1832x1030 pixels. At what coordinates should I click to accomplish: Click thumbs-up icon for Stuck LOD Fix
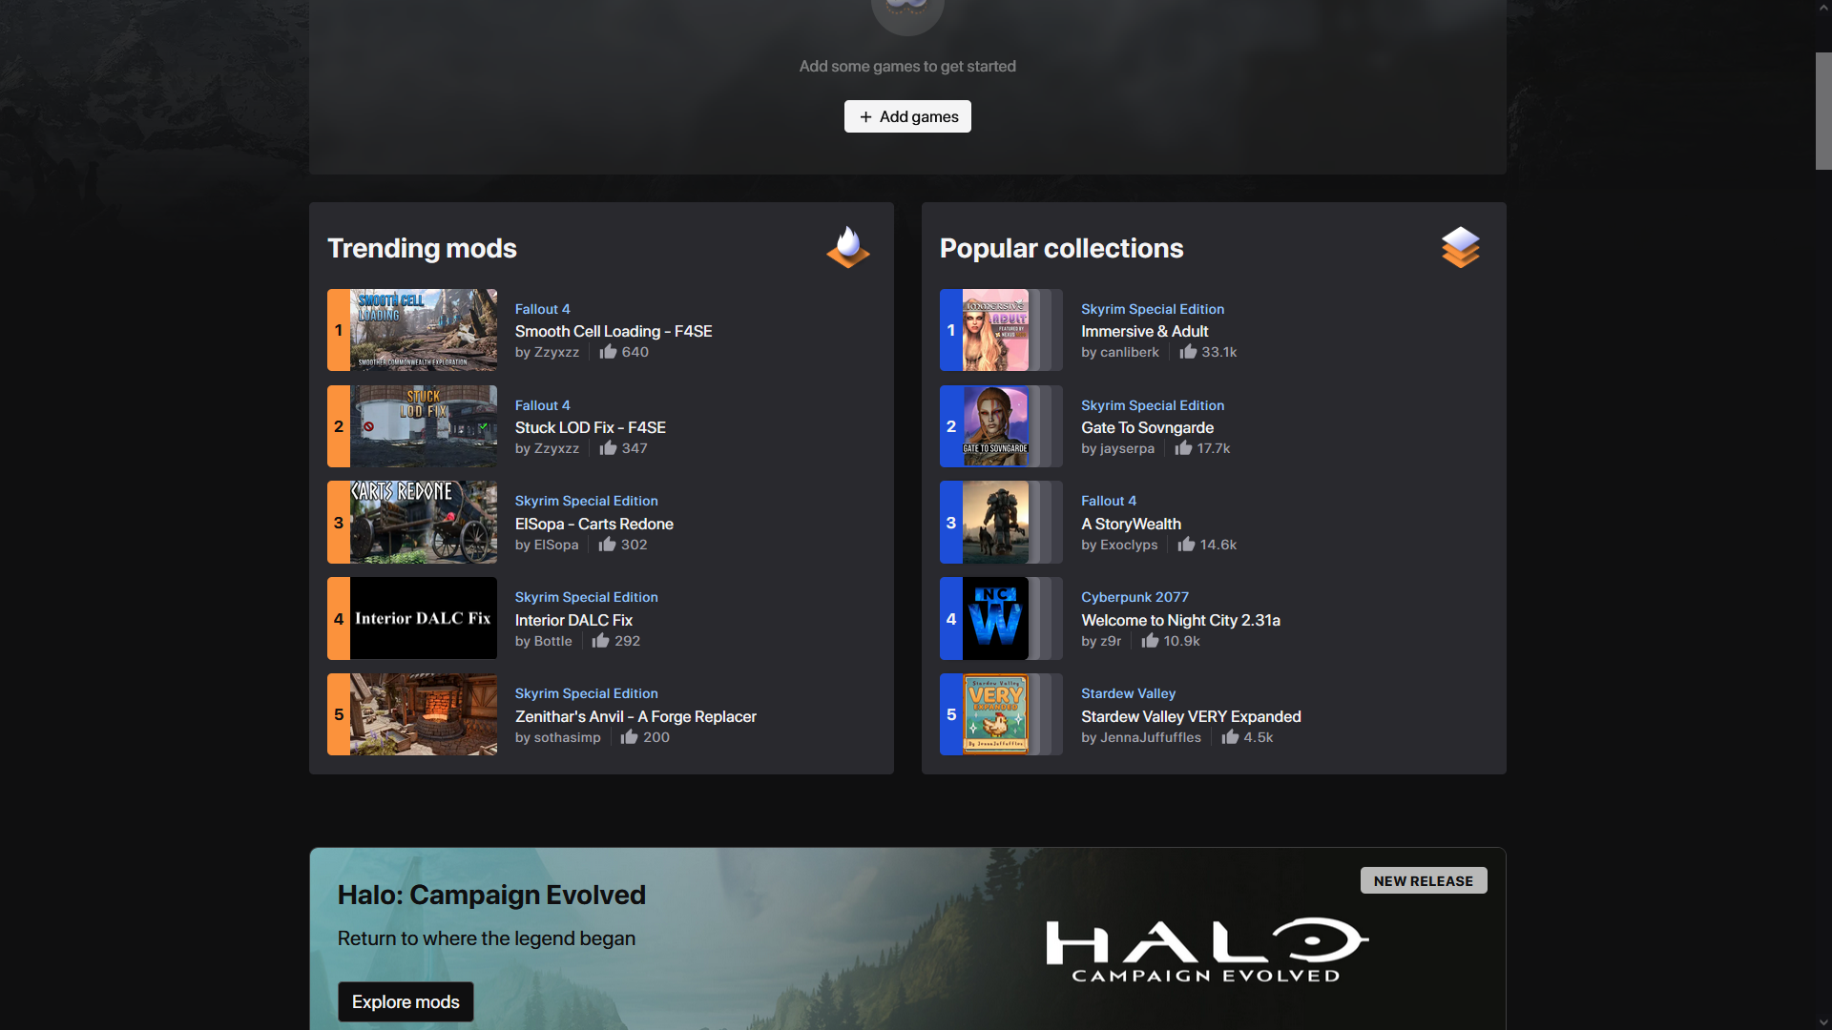pos(608,448)
